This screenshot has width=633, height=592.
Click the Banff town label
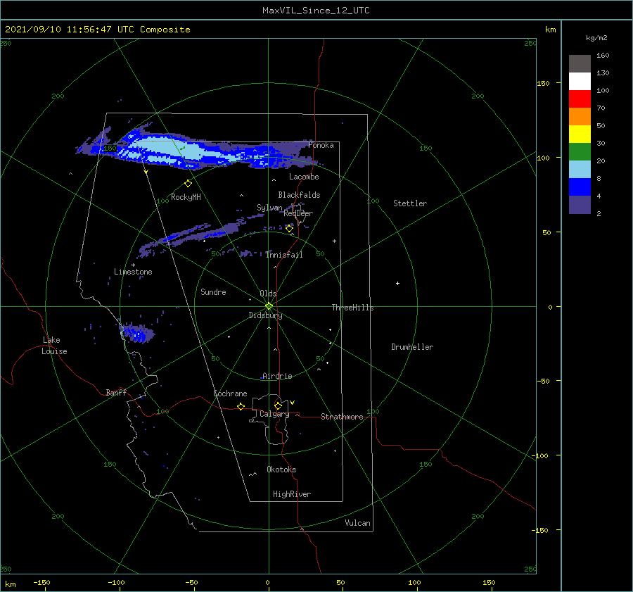(116, 393)
